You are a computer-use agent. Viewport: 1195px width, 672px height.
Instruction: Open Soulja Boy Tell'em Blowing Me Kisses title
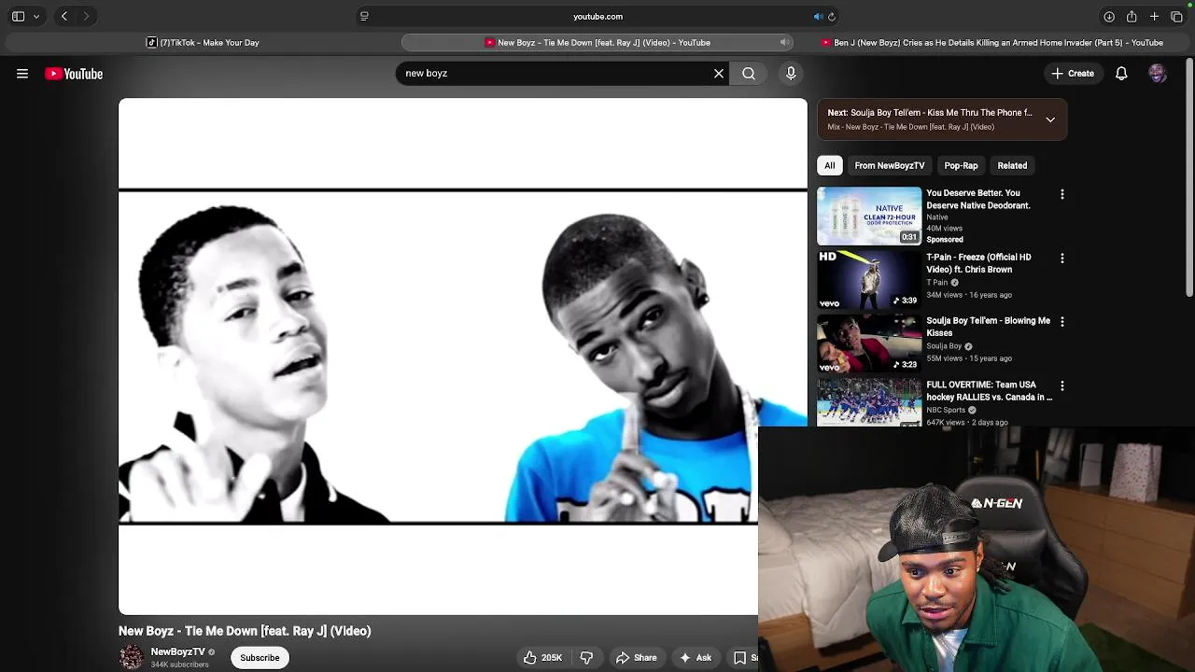point(988,327)
